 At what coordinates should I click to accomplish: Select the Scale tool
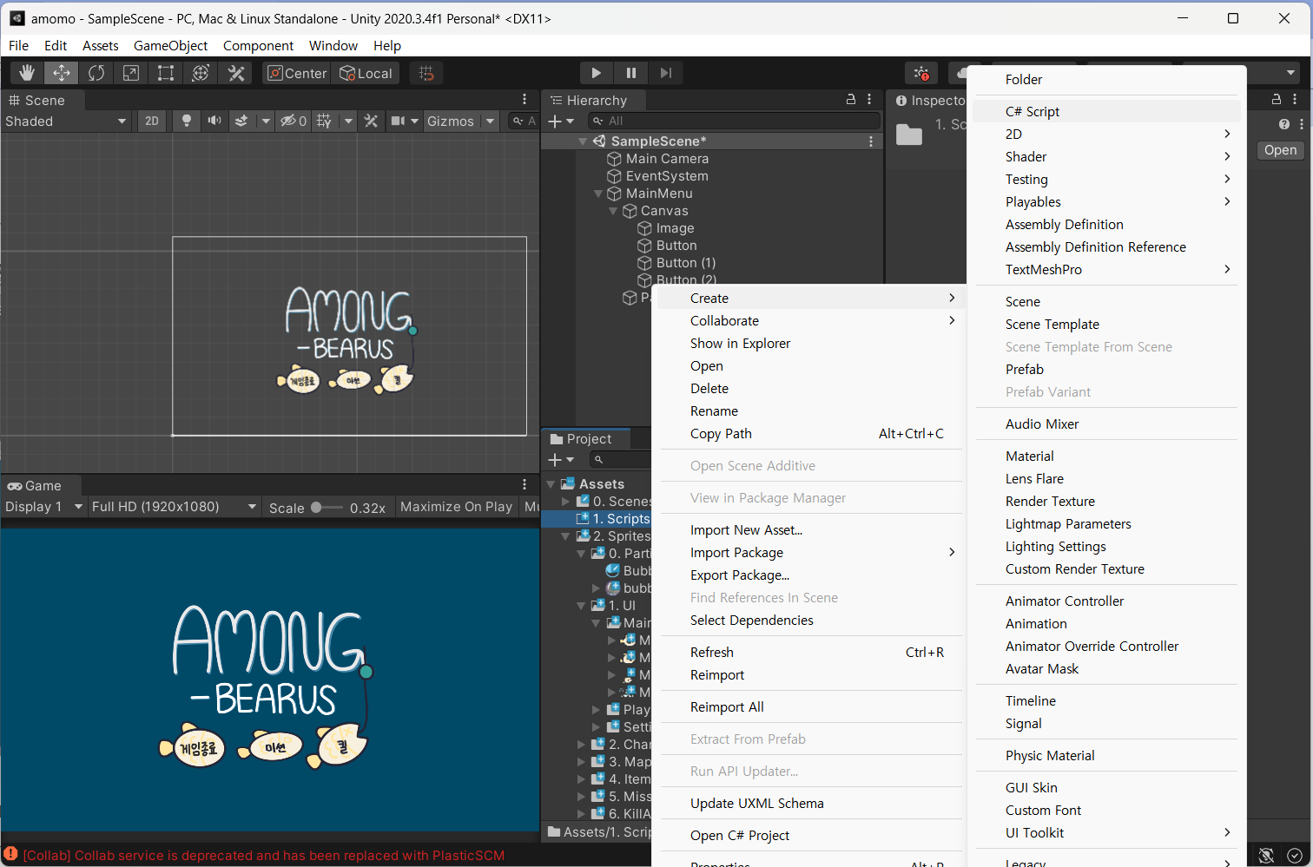(x=131, y=73)
